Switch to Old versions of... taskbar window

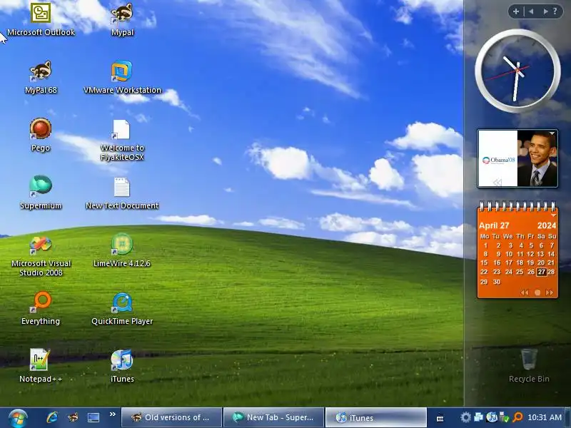click(171, 417)
